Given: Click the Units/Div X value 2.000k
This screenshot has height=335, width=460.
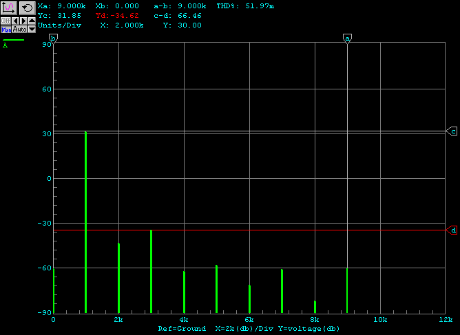Looking at the screenshot, I should tap(129, 25).
